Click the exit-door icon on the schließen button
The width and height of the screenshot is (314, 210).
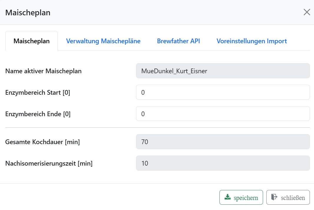coord(274,197)
